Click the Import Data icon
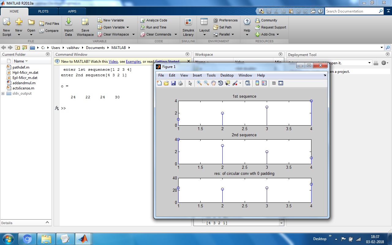This screenshot has width=392, height=245. pos(69,27)
